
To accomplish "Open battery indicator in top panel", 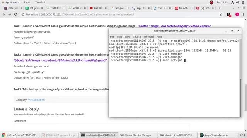I will coord(243,2).
